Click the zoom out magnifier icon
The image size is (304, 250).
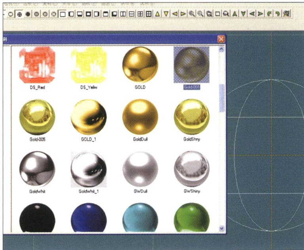click(x=200, y=13)
